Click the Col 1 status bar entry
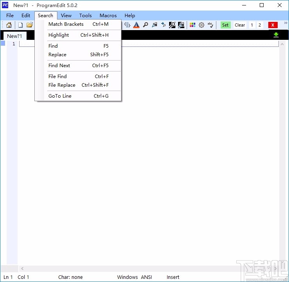The width and height of the screenshot is (289, 282). pos(23,277)
